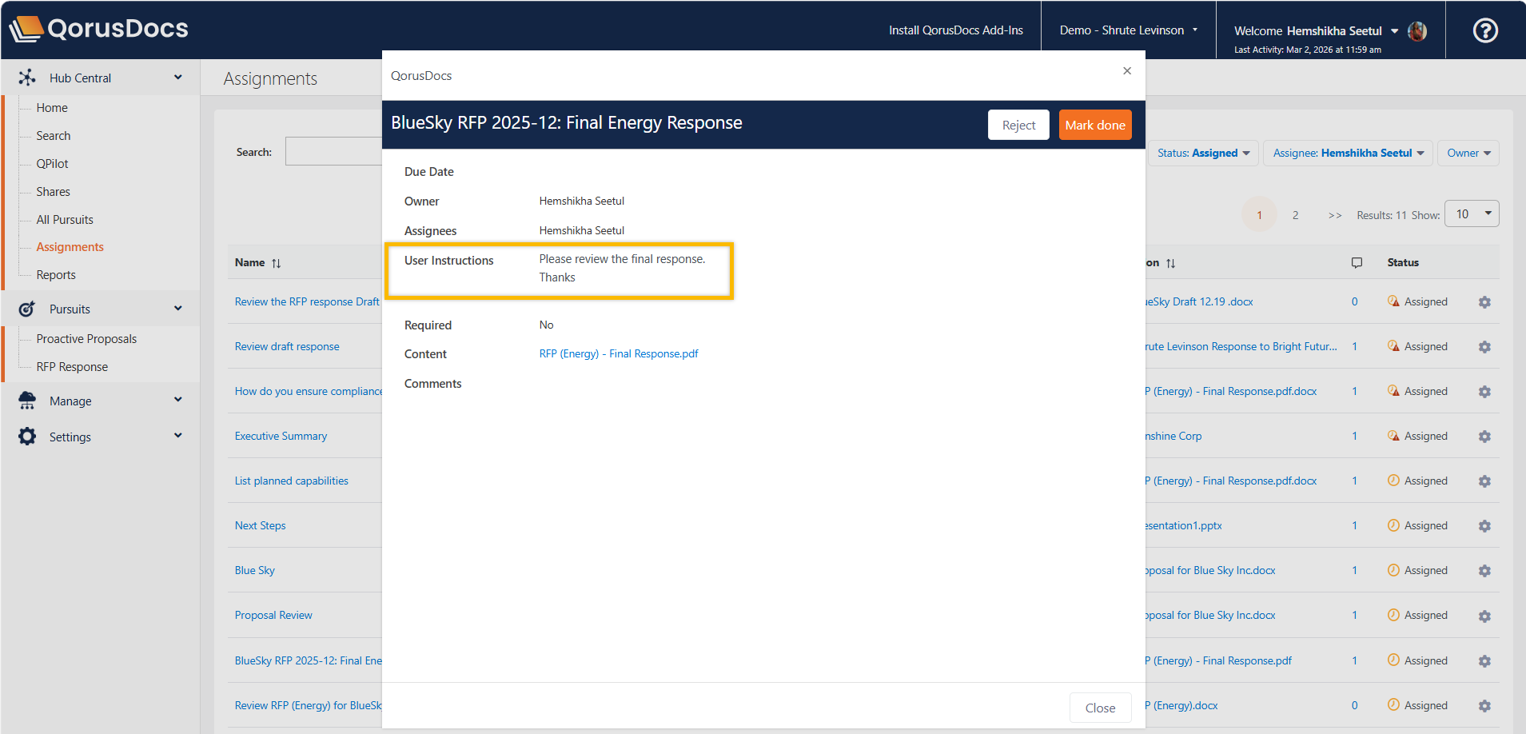The height and width of the screenshot is (734, 1526).
Task: Close the dialog using the X icon
Action: [1126, 71]
